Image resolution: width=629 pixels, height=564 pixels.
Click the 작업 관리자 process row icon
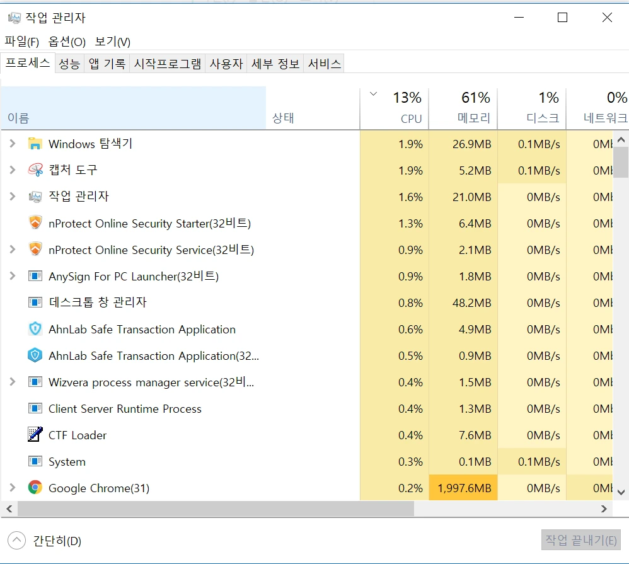[35, 197]
